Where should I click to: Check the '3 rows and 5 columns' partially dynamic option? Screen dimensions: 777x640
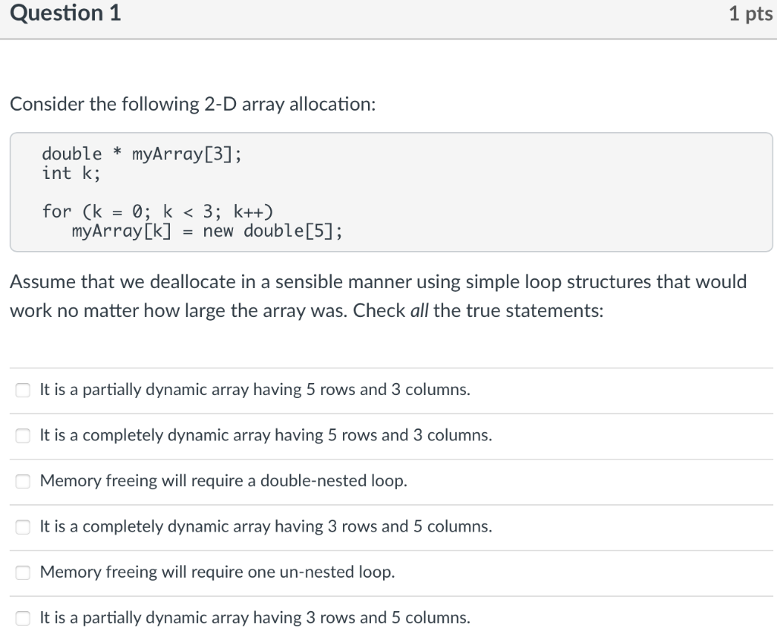point(23,618)
